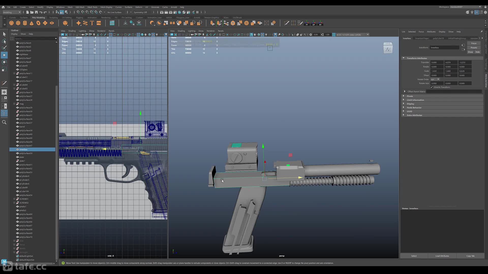Toggle color management in persp toolbar

(334, 35)
